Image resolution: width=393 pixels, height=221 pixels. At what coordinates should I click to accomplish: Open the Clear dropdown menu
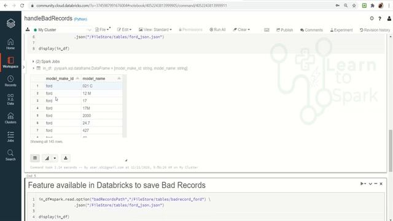[x=241, y=29]
